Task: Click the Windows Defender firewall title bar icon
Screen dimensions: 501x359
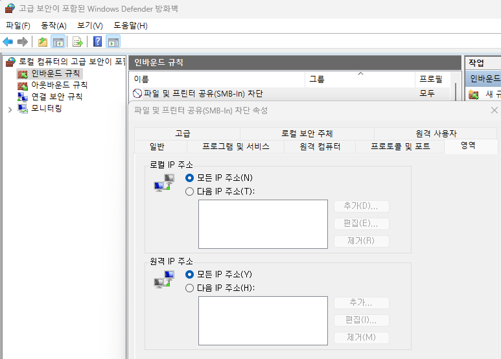Action: pyautogui.click(x=10, y=8)
